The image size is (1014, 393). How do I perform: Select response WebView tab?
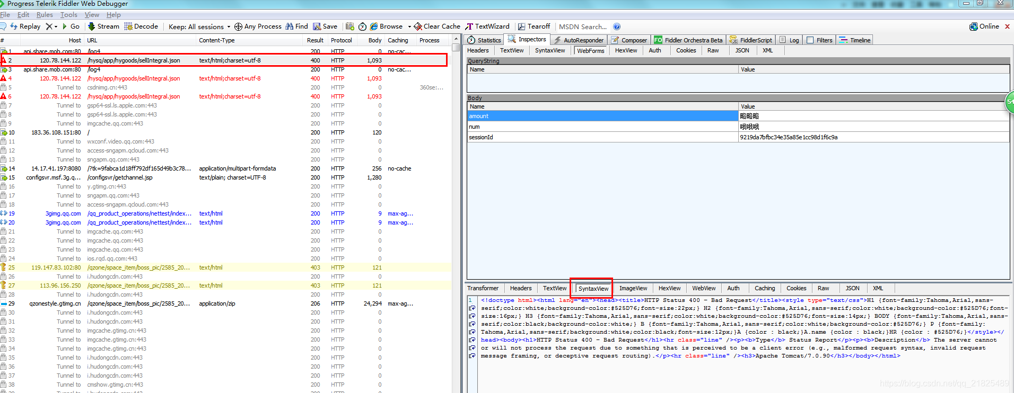[704, 288]
